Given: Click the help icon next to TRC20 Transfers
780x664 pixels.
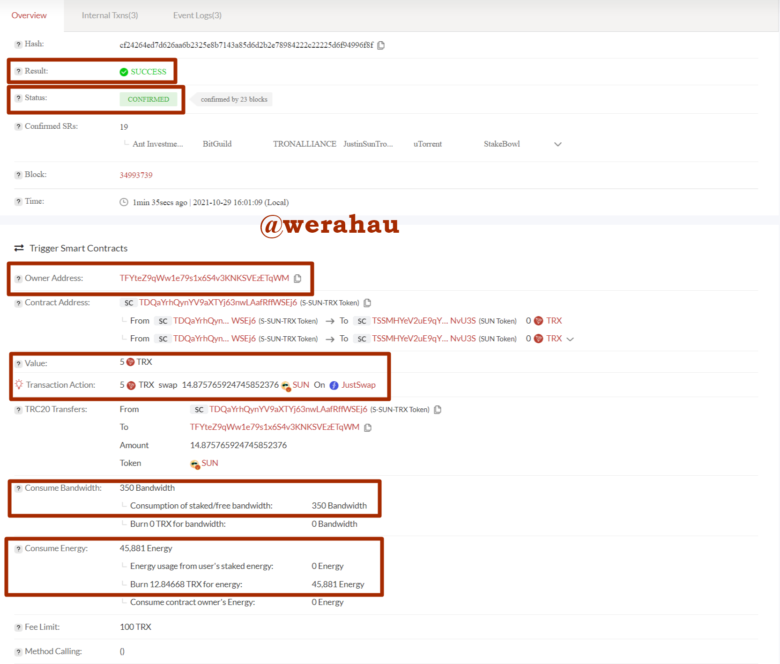Looking at the screenshot, I should (18, 410).
